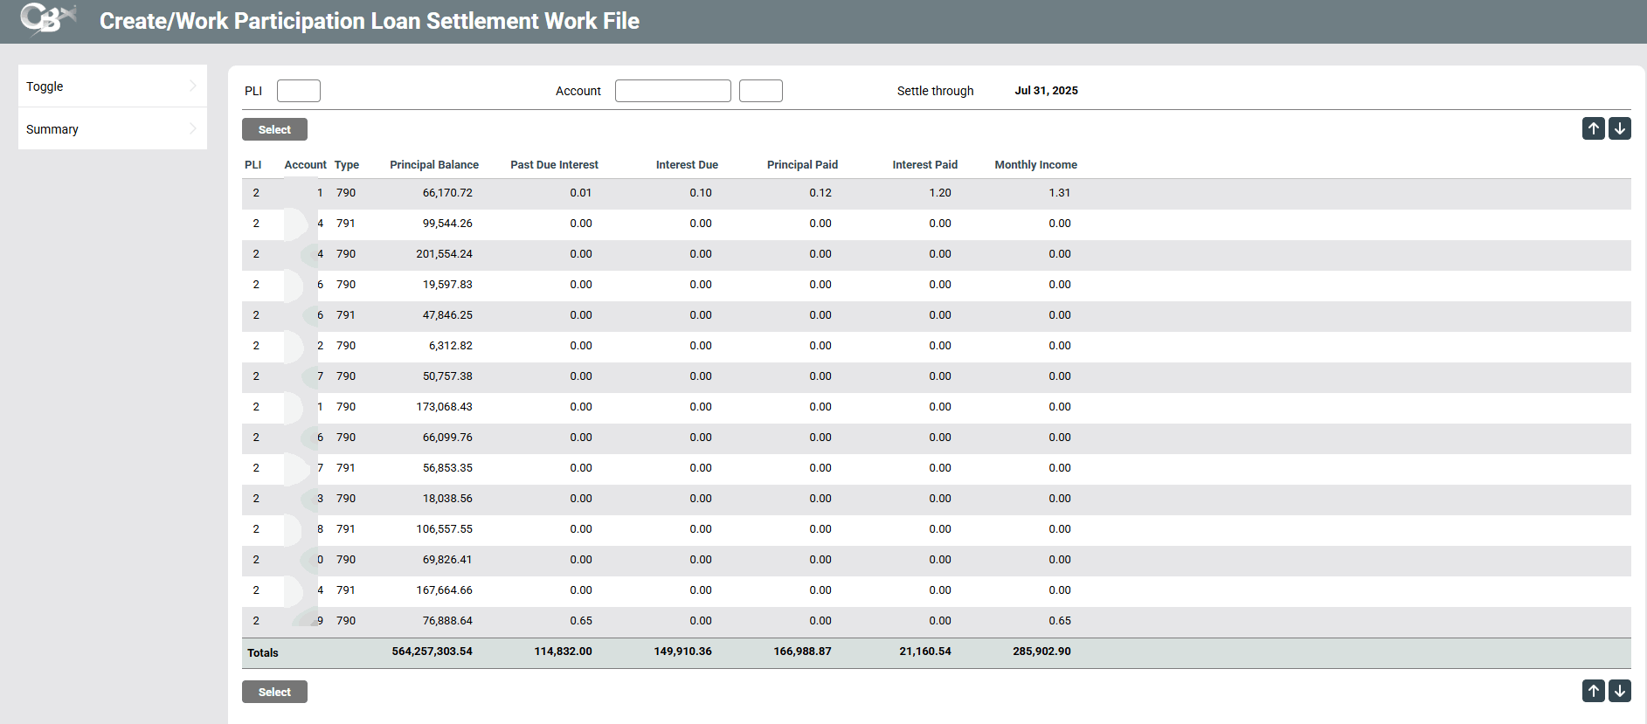Image resolution: width=1647 pixels, height=724 pixels.
Task: Select the row with principal balance 66,170.72
Action: pos(447,193)
